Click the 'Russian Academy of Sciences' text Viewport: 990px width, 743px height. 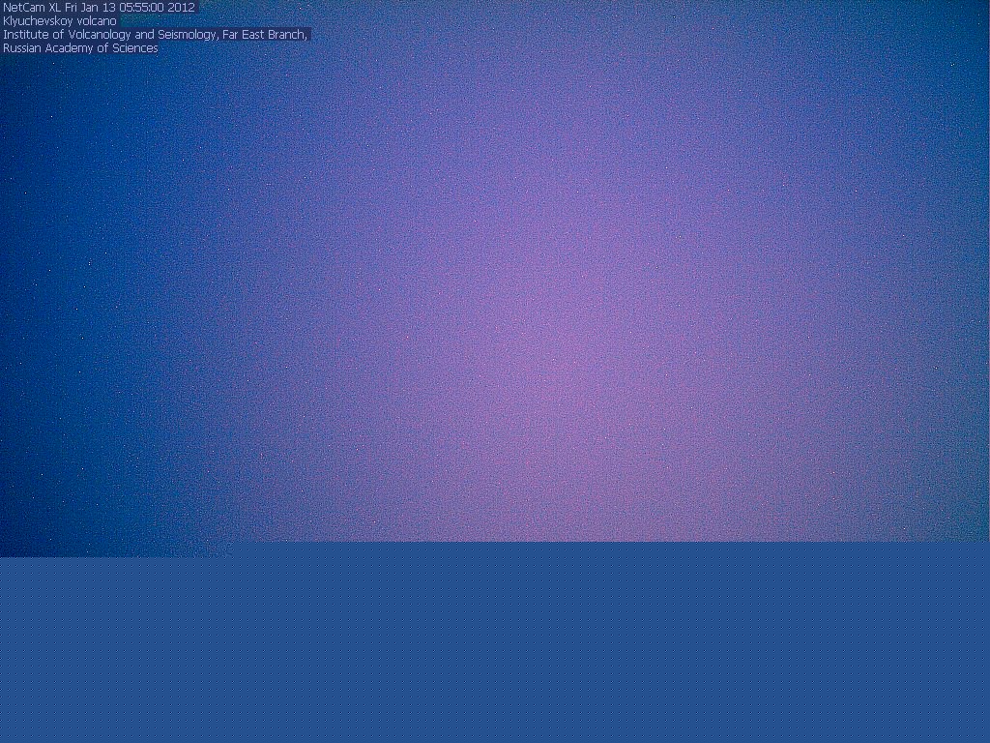point(80,48)
